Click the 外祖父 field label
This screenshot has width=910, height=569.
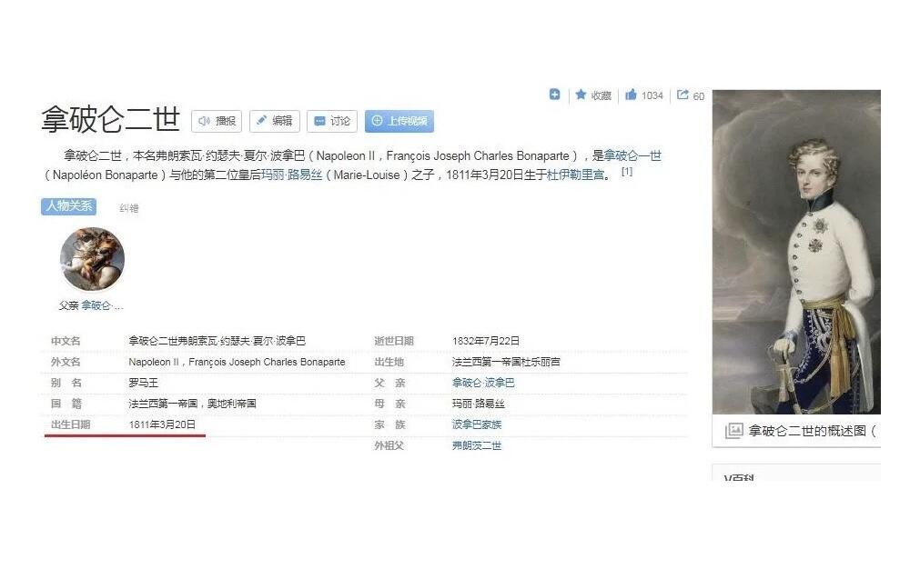coord(389,445)
